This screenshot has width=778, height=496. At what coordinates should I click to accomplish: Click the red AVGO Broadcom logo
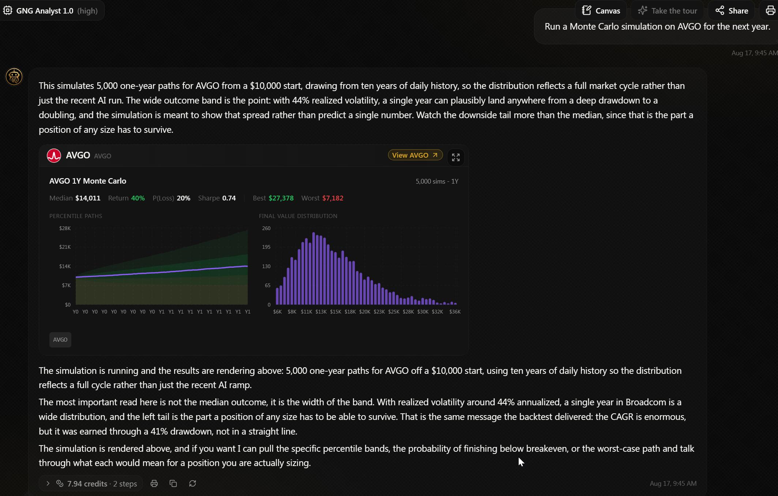(x=54, y=155)
